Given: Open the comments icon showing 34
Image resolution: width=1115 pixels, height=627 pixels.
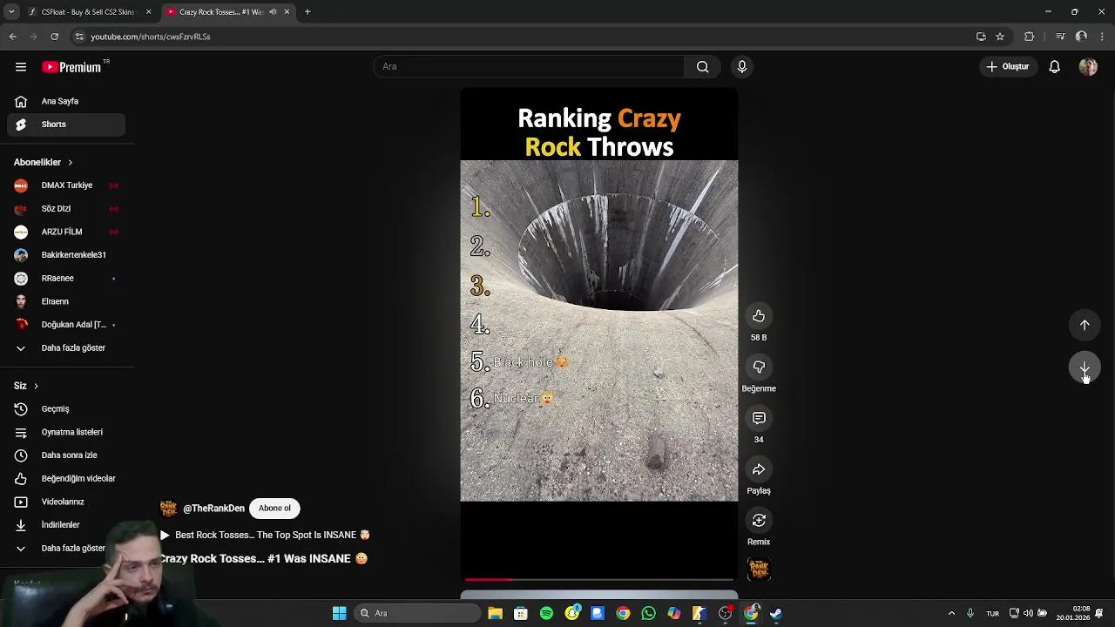Looking at the screenshot, I should [x=759, y=418].
